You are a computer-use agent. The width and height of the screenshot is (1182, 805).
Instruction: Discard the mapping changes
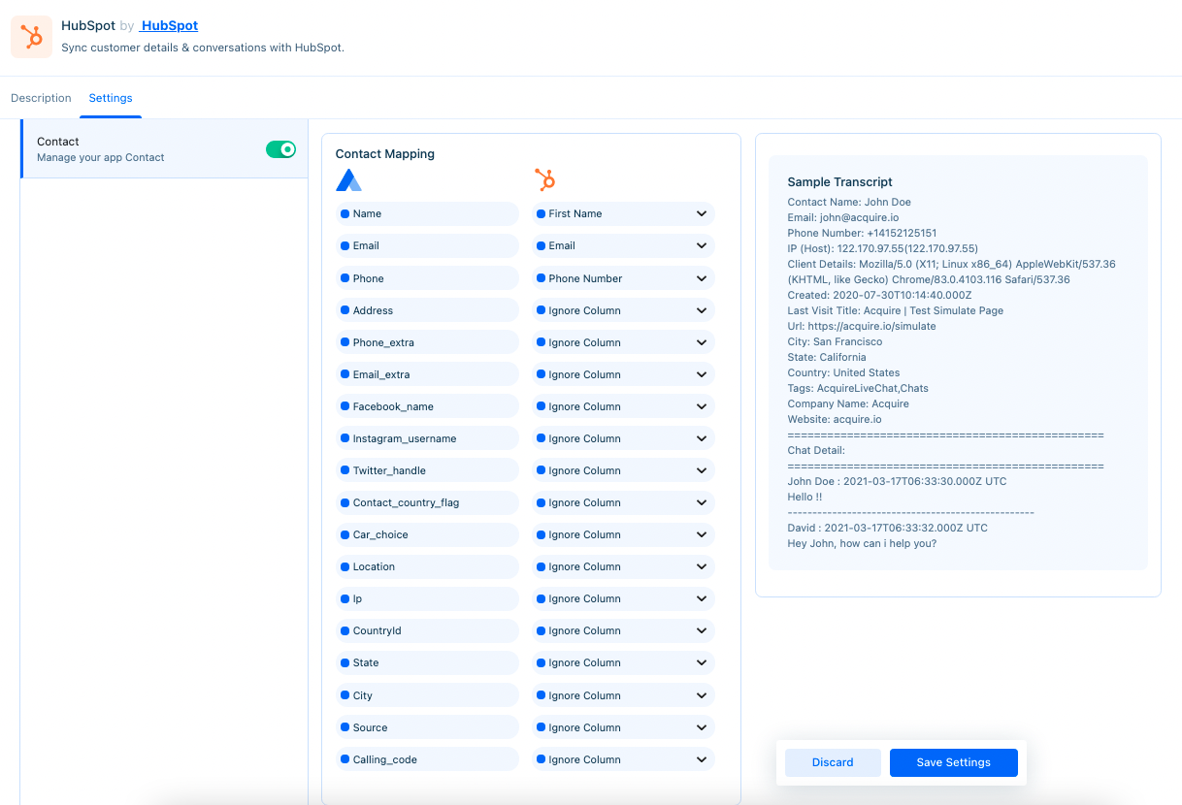pyautogui.click(x=833, y=762)
